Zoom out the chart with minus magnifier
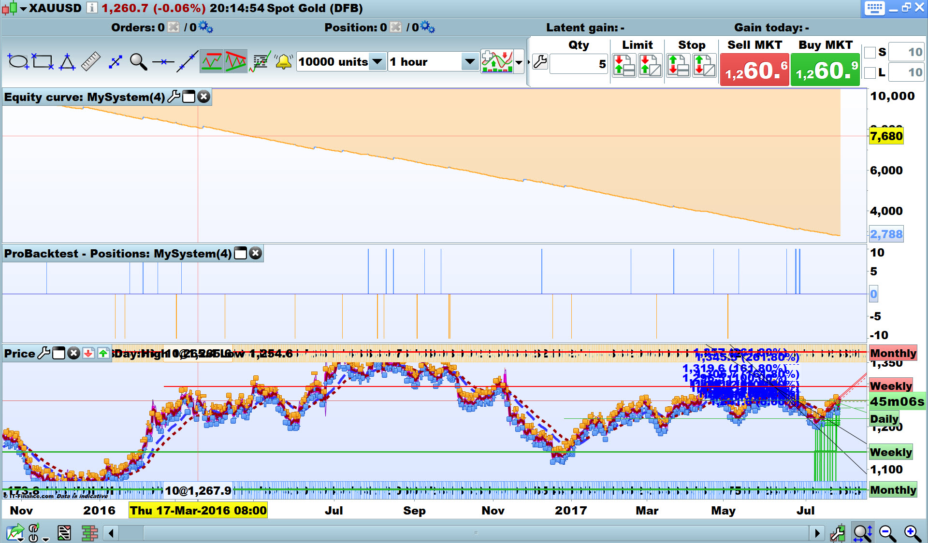This screenshot has width=928, height=543. (887, 533)
